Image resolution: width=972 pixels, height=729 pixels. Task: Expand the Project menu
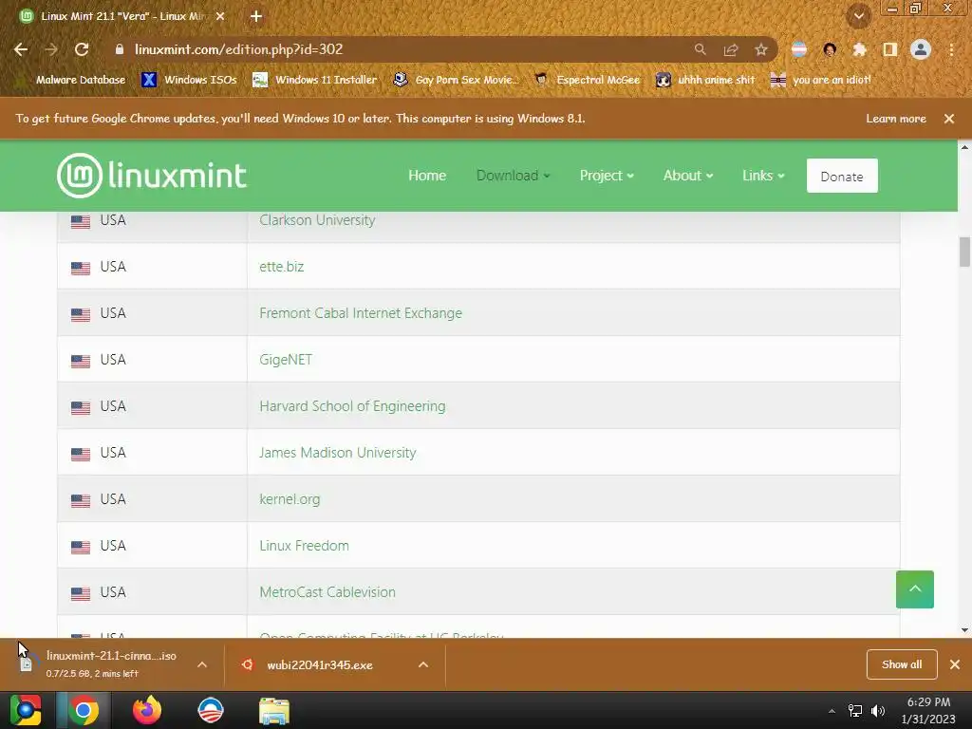pos(607,176)
